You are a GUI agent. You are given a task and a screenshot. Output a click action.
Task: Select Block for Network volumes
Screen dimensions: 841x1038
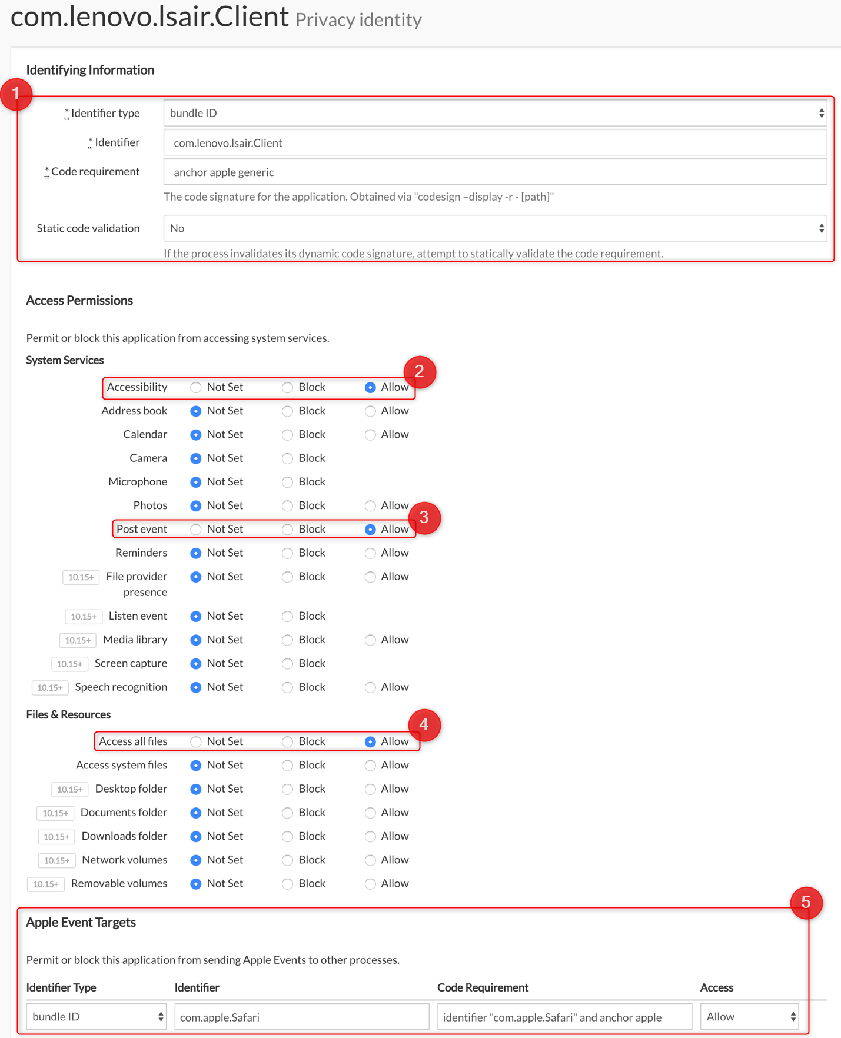(287, 860)
